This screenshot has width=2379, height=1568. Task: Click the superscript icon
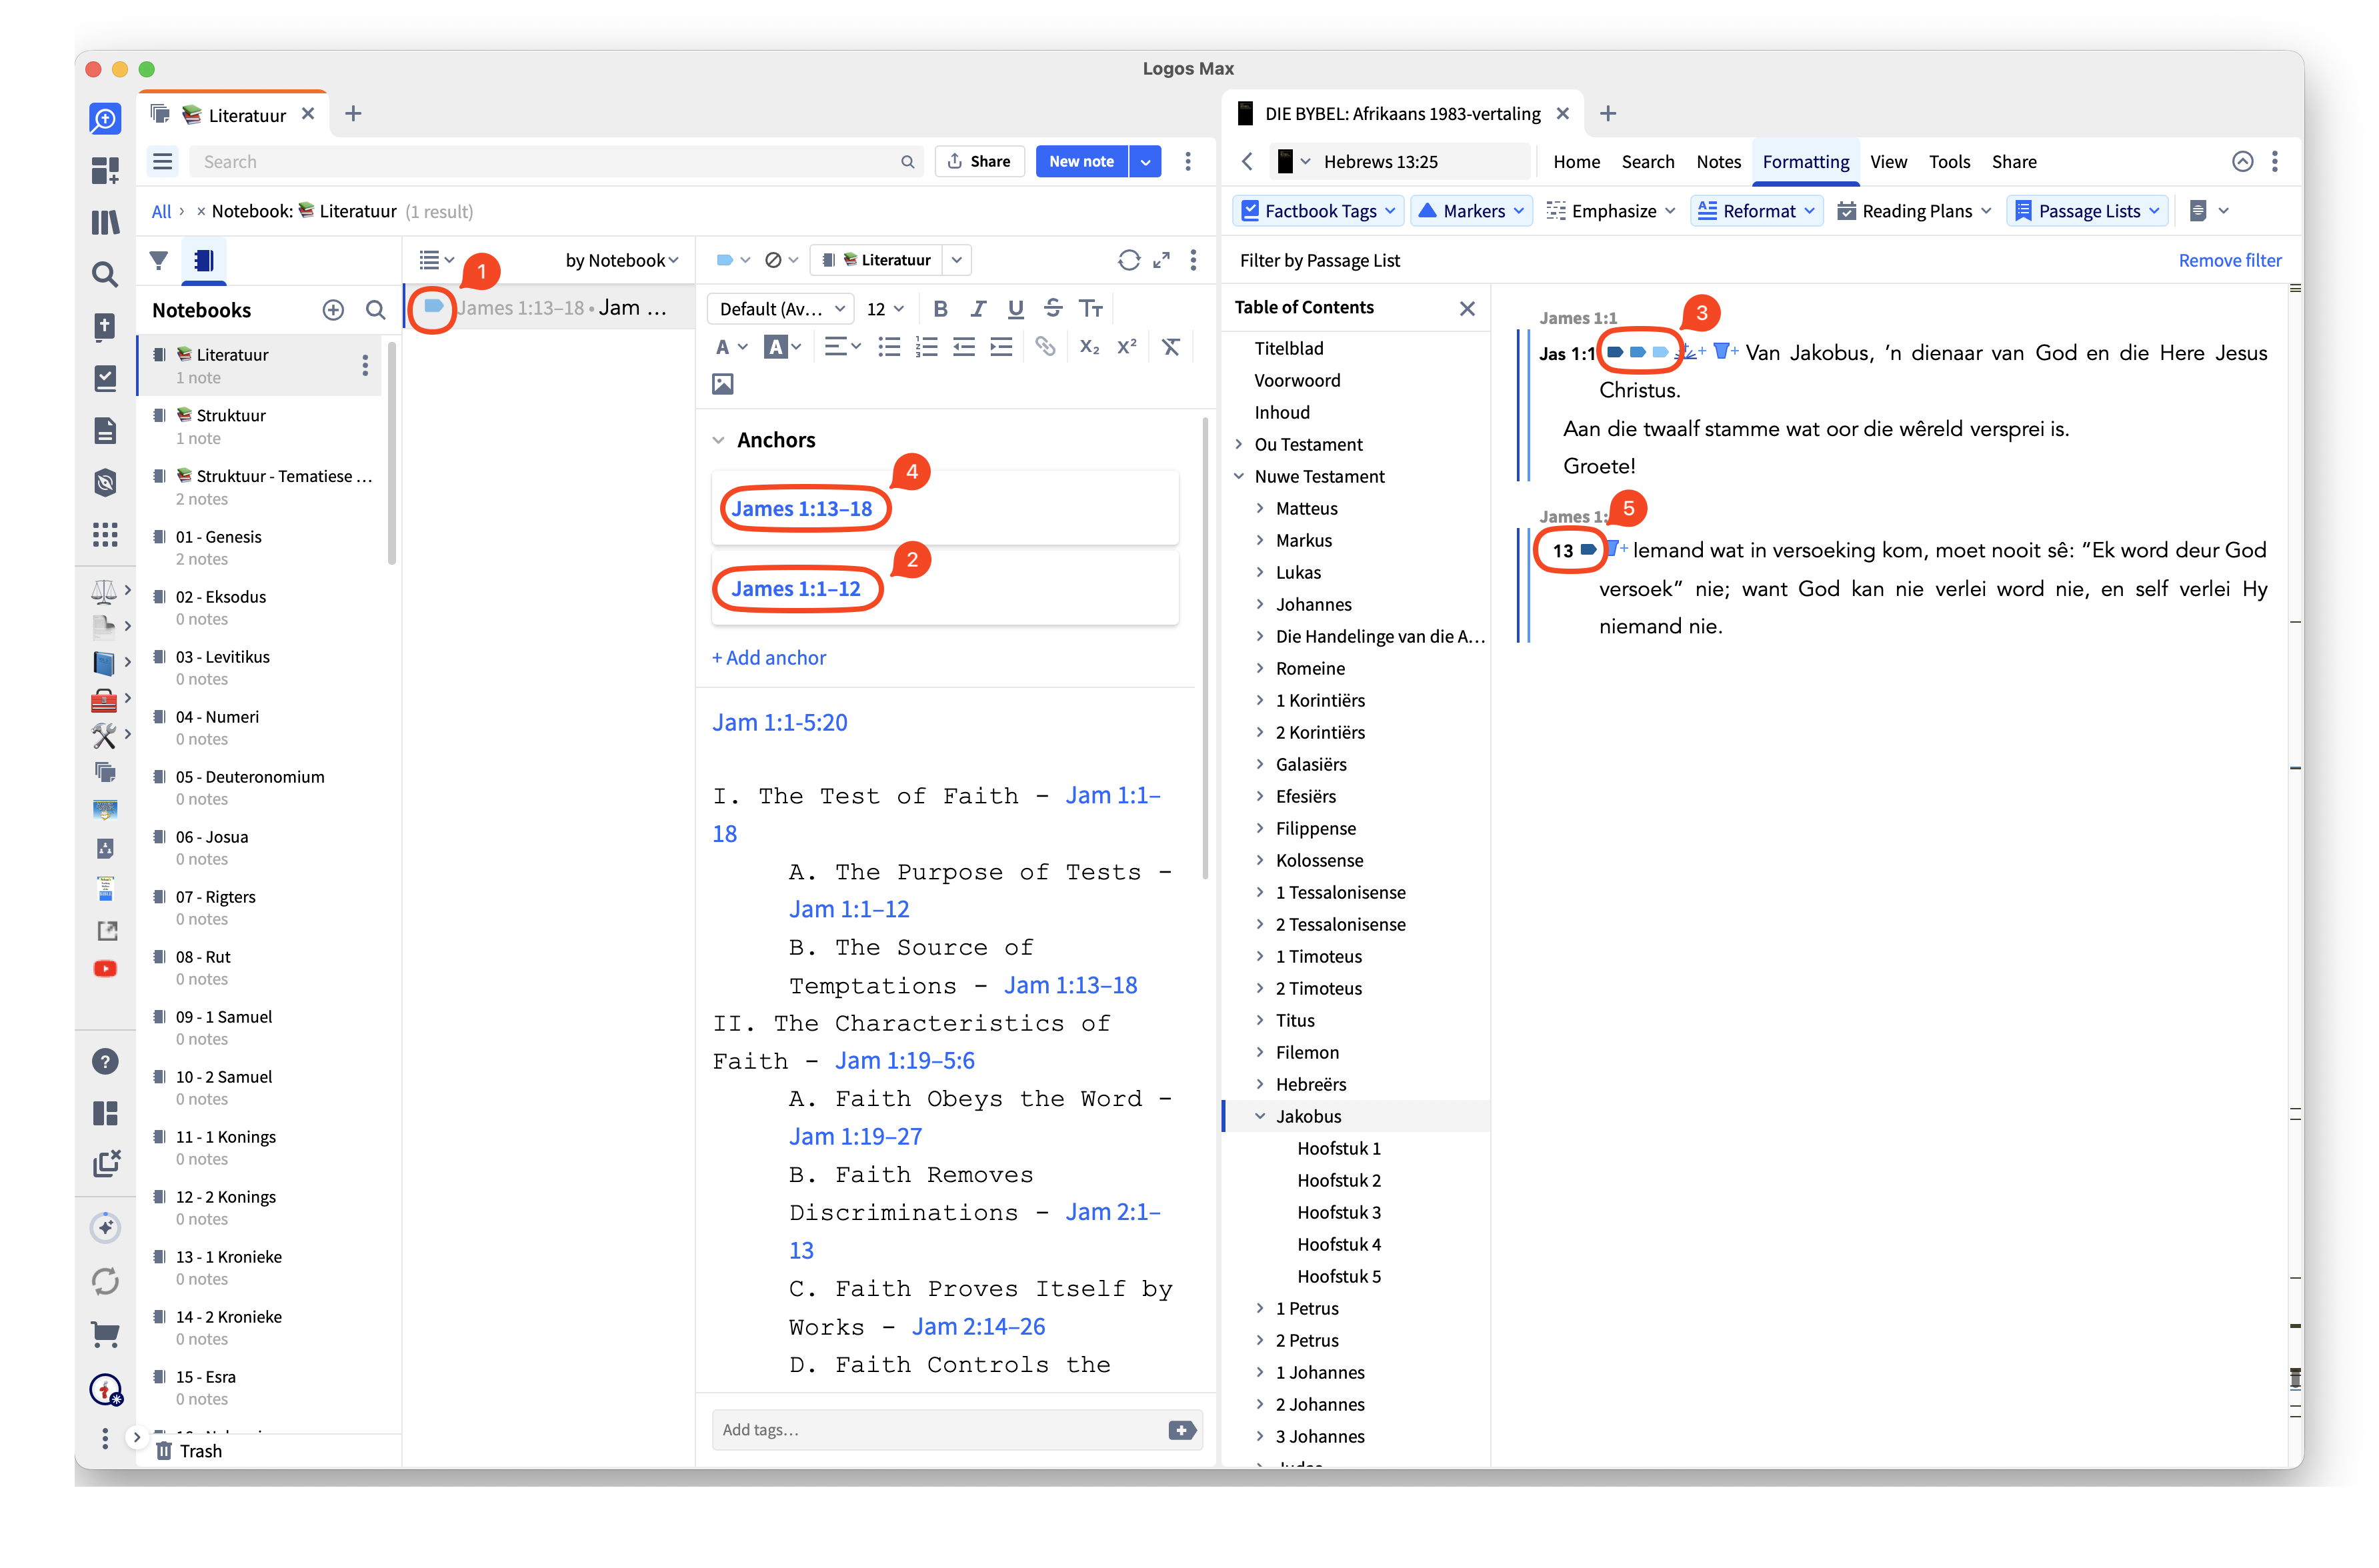(x=1127, y=347)
